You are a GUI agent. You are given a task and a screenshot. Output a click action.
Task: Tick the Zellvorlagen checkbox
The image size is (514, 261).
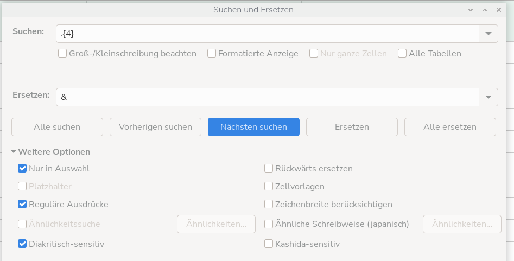click(269, 187)
